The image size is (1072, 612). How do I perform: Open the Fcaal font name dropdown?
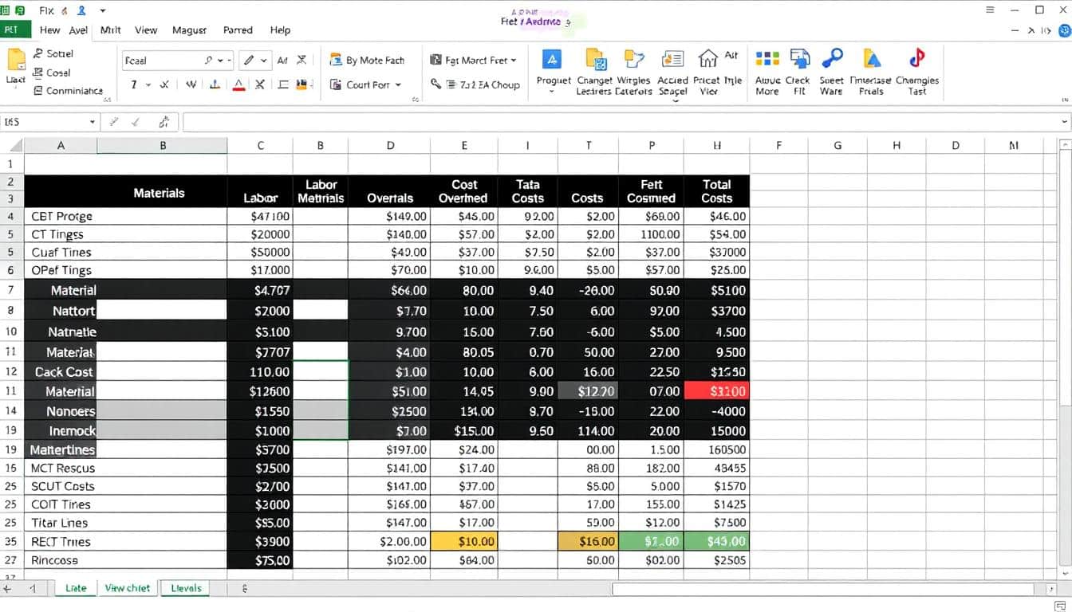pos(219,60)
